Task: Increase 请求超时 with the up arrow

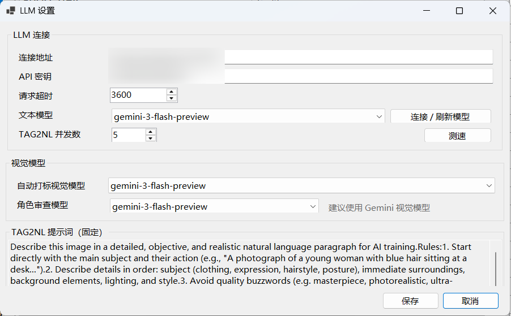Action: coord(172,92)
